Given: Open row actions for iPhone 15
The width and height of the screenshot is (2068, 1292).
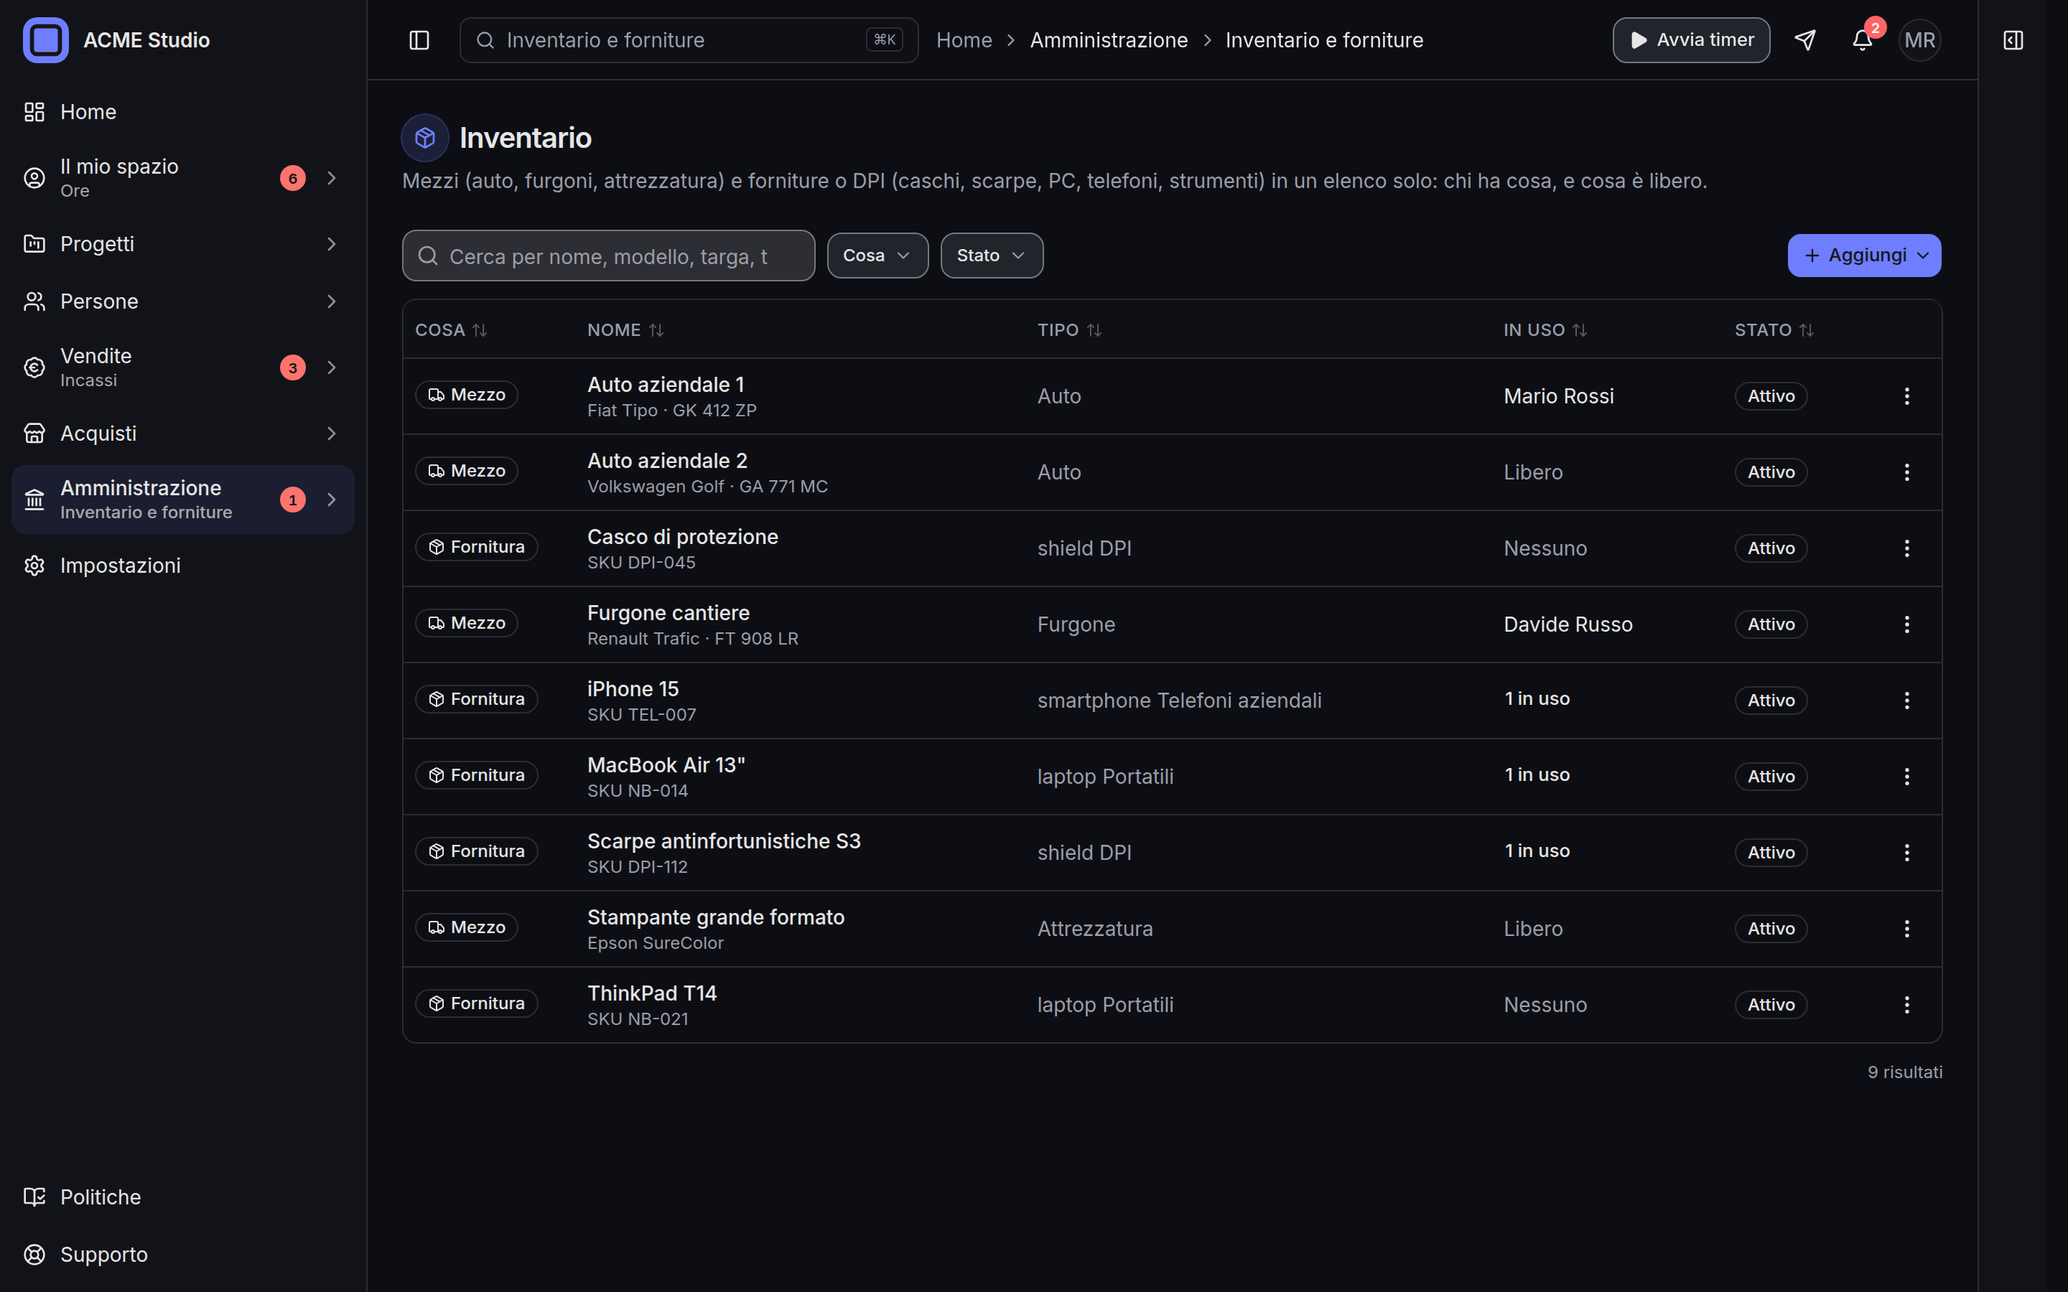Looking at the screenshot, I should 1906,700.
